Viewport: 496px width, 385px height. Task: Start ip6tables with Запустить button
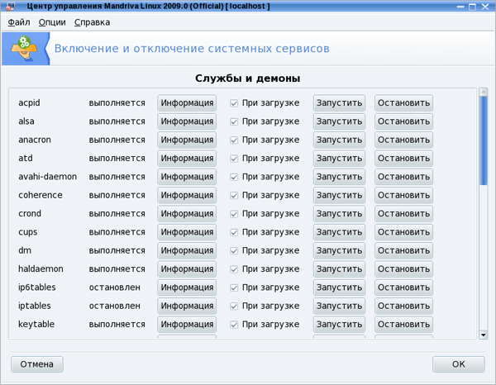coord(339,288)
